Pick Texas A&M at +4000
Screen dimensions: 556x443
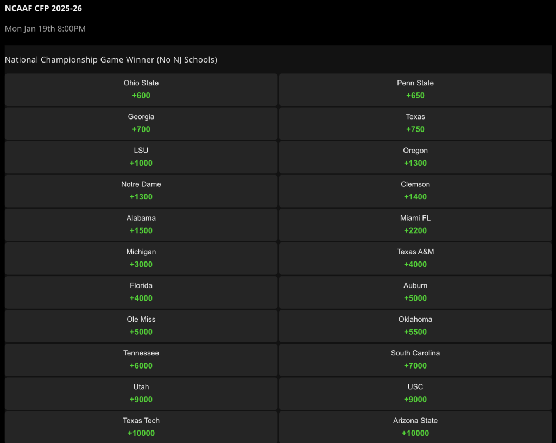415,258
